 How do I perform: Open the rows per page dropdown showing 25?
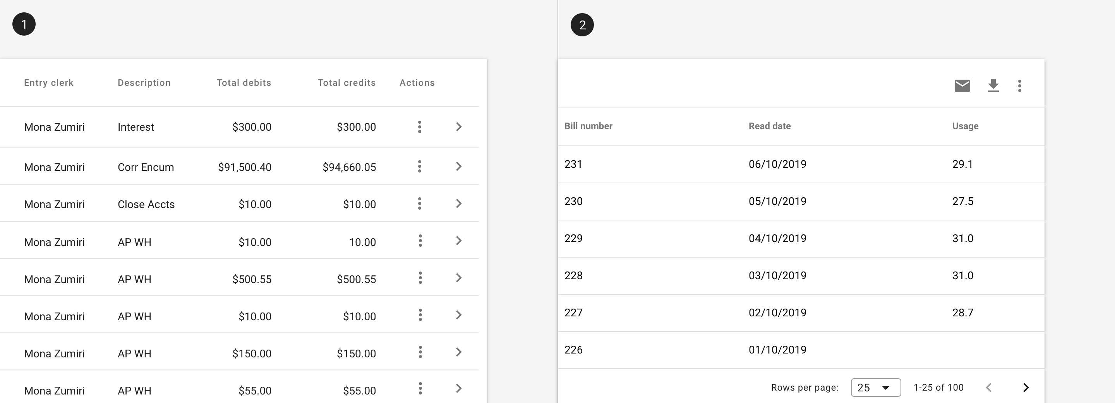[x=876, y=388]
